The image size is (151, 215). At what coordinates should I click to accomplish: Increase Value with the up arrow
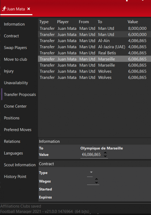click(105, 153)
